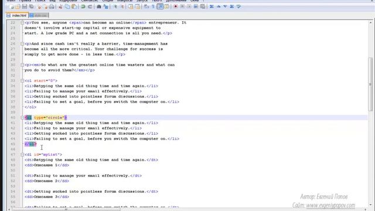
Task: Start macro recording with the red dot icon
Action: pos(176,6)
